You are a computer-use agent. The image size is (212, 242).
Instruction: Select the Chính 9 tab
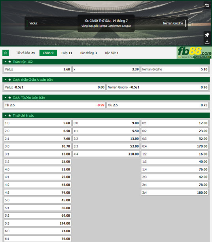(x=48, y=53)
